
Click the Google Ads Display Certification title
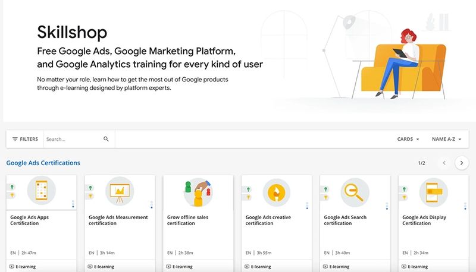(x=424, y=220)
